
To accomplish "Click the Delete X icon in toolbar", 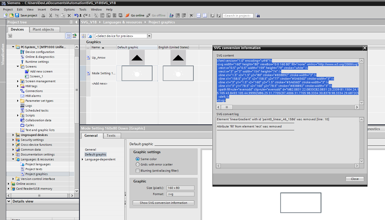I will (69, 15).
